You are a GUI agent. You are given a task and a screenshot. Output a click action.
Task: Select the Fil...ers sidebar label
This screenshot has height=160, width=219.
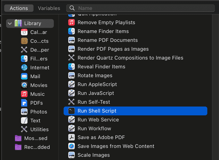point(39,59)
